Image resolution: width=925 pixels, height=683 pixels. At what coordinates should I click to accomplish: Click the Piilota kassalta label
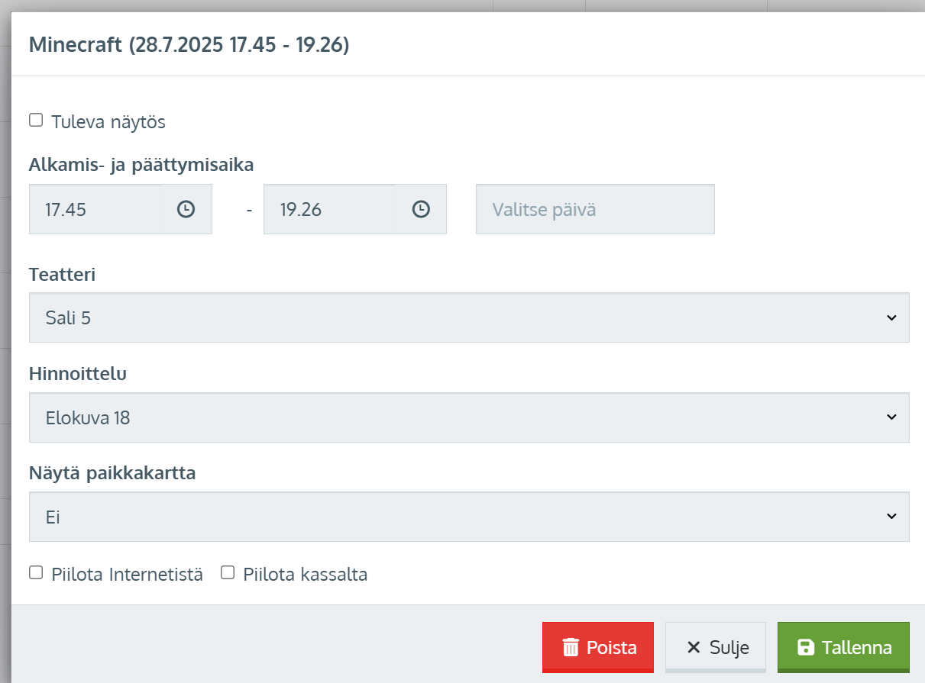point(306,575)
